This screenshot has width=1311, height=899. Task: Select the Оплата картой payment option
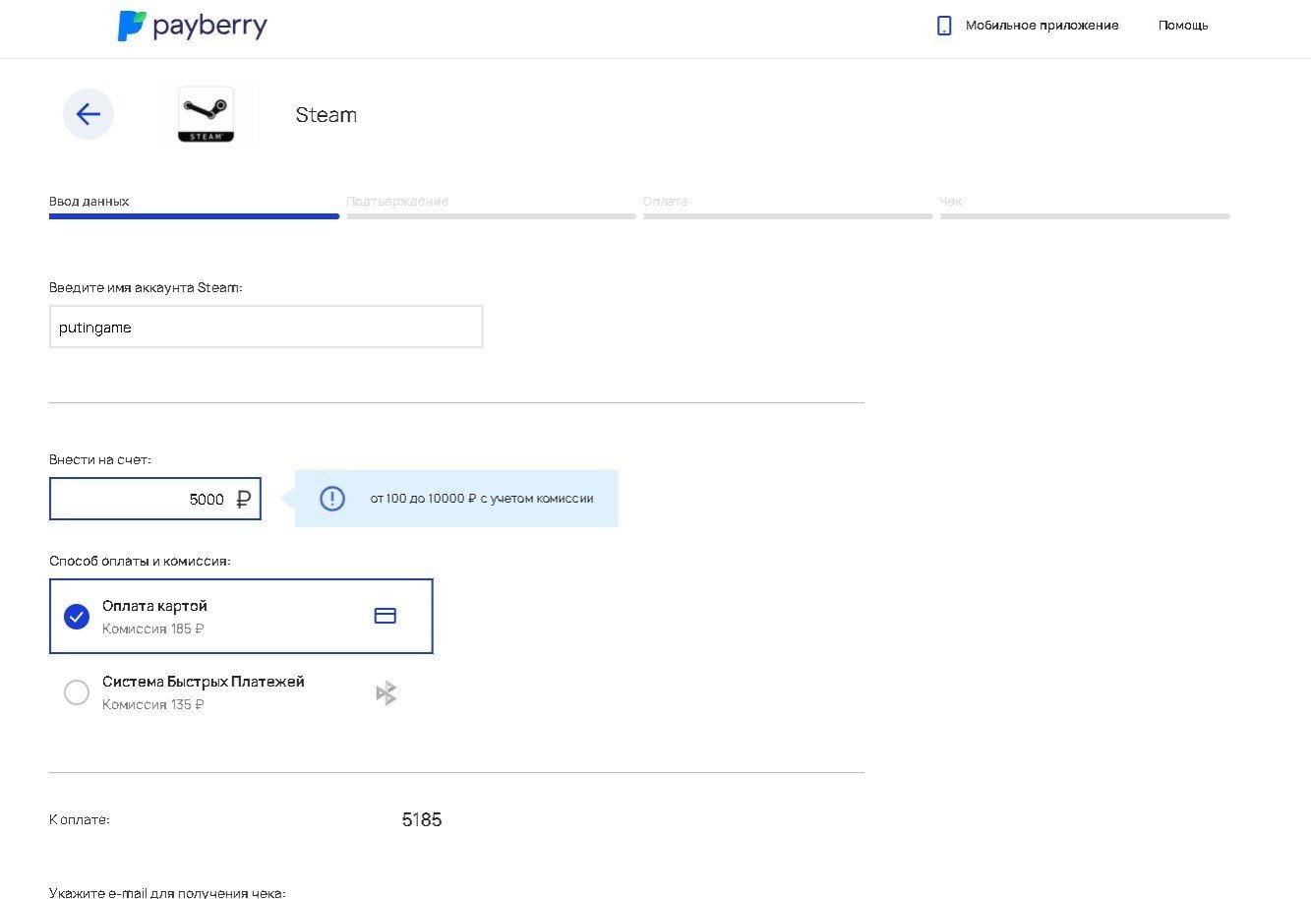tap(241, 616)
